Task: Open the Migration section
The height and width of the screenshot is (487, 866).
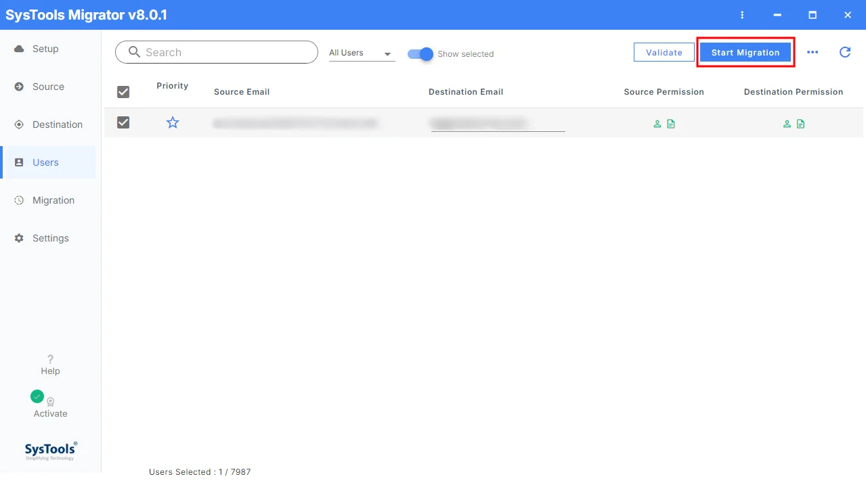Action: click(x=47, y=200)
